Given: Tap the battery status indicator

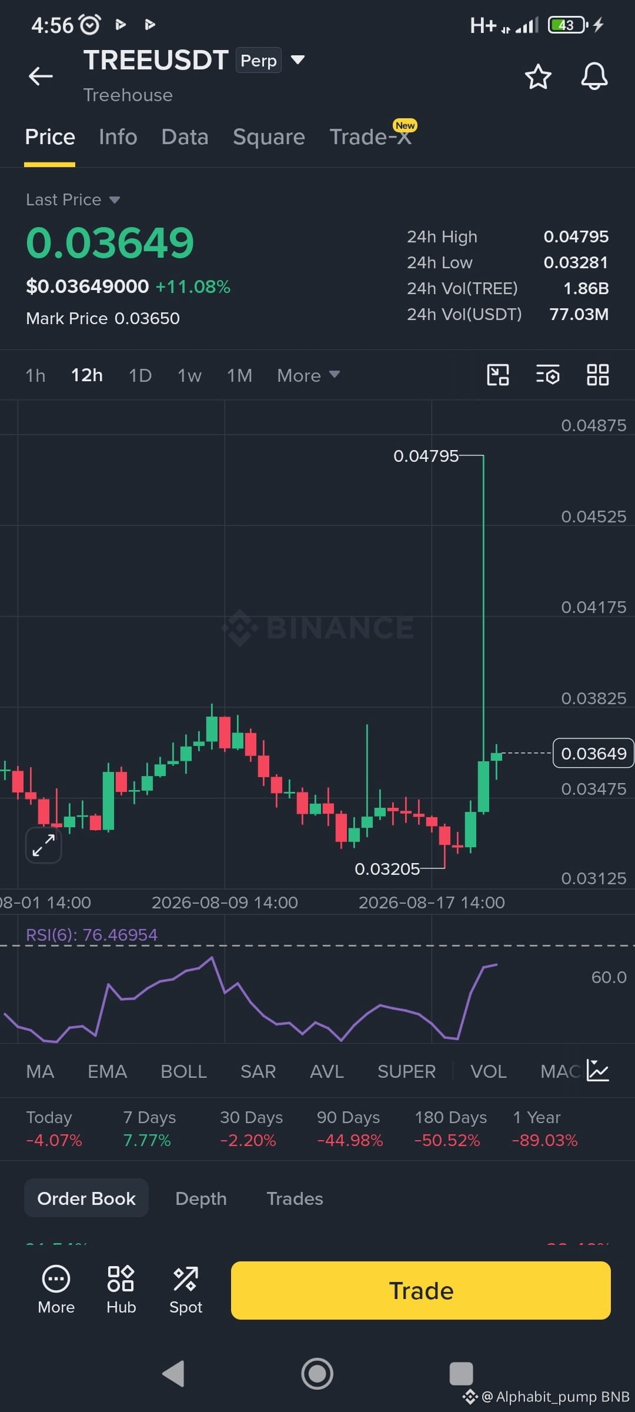Looking at the screenshot, I should tap(567, 25).
